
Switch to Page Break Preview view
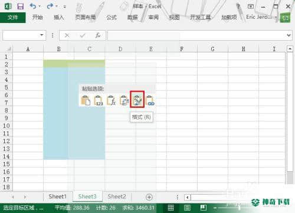click(x=204, y=208)
